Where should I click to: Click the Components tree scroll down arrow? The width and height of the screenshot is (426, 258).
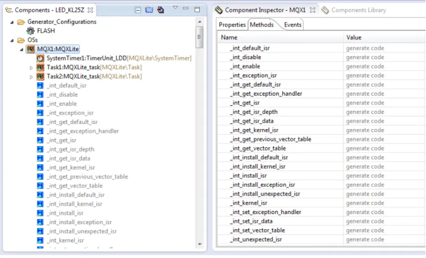pos(200,244)
